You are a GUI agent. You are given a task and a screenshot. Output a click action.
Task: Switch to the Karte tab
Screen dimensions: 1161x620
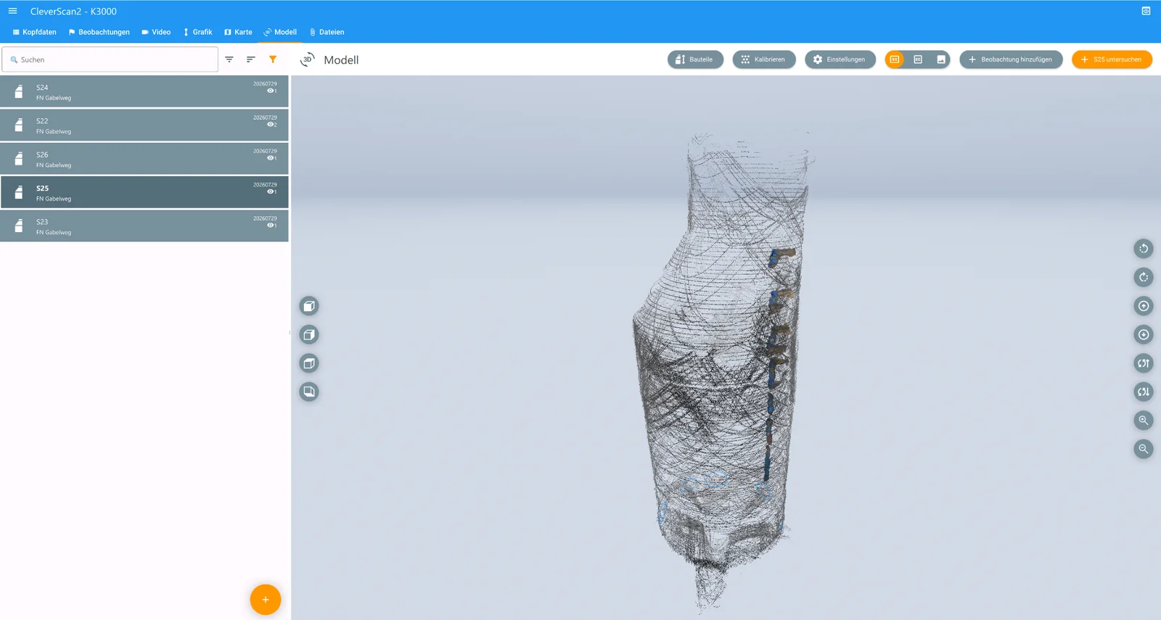(x=238, y=32)
